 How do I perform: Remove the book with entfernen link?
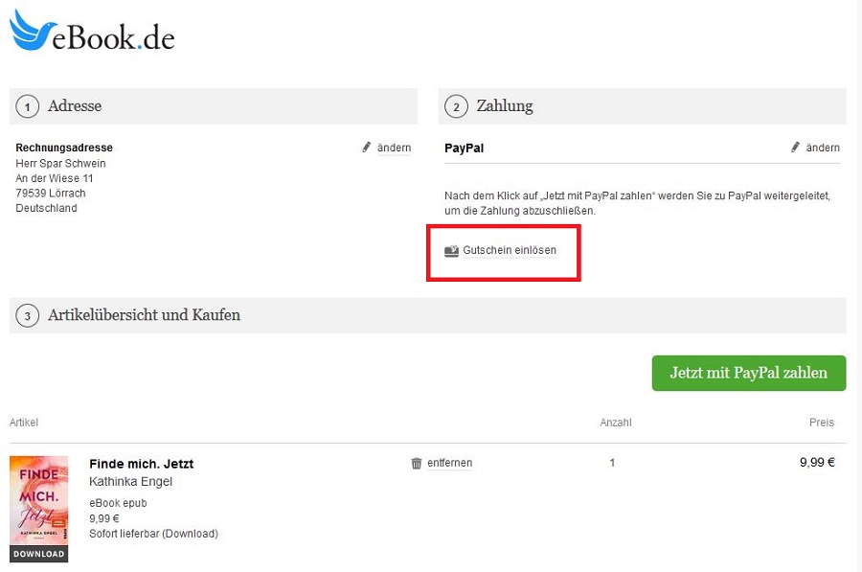(x=450, y=463)
